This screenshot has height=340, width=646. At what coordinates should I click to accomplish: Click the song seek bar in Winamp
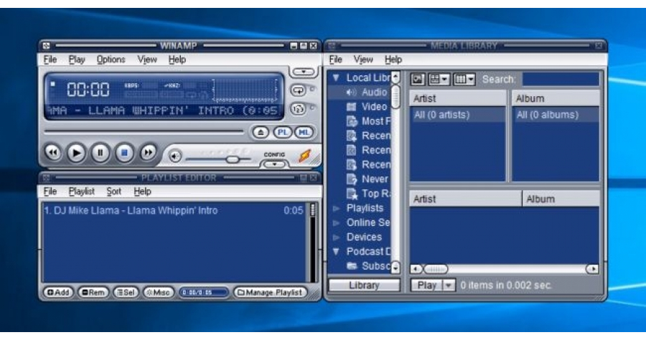click(144, 132)
